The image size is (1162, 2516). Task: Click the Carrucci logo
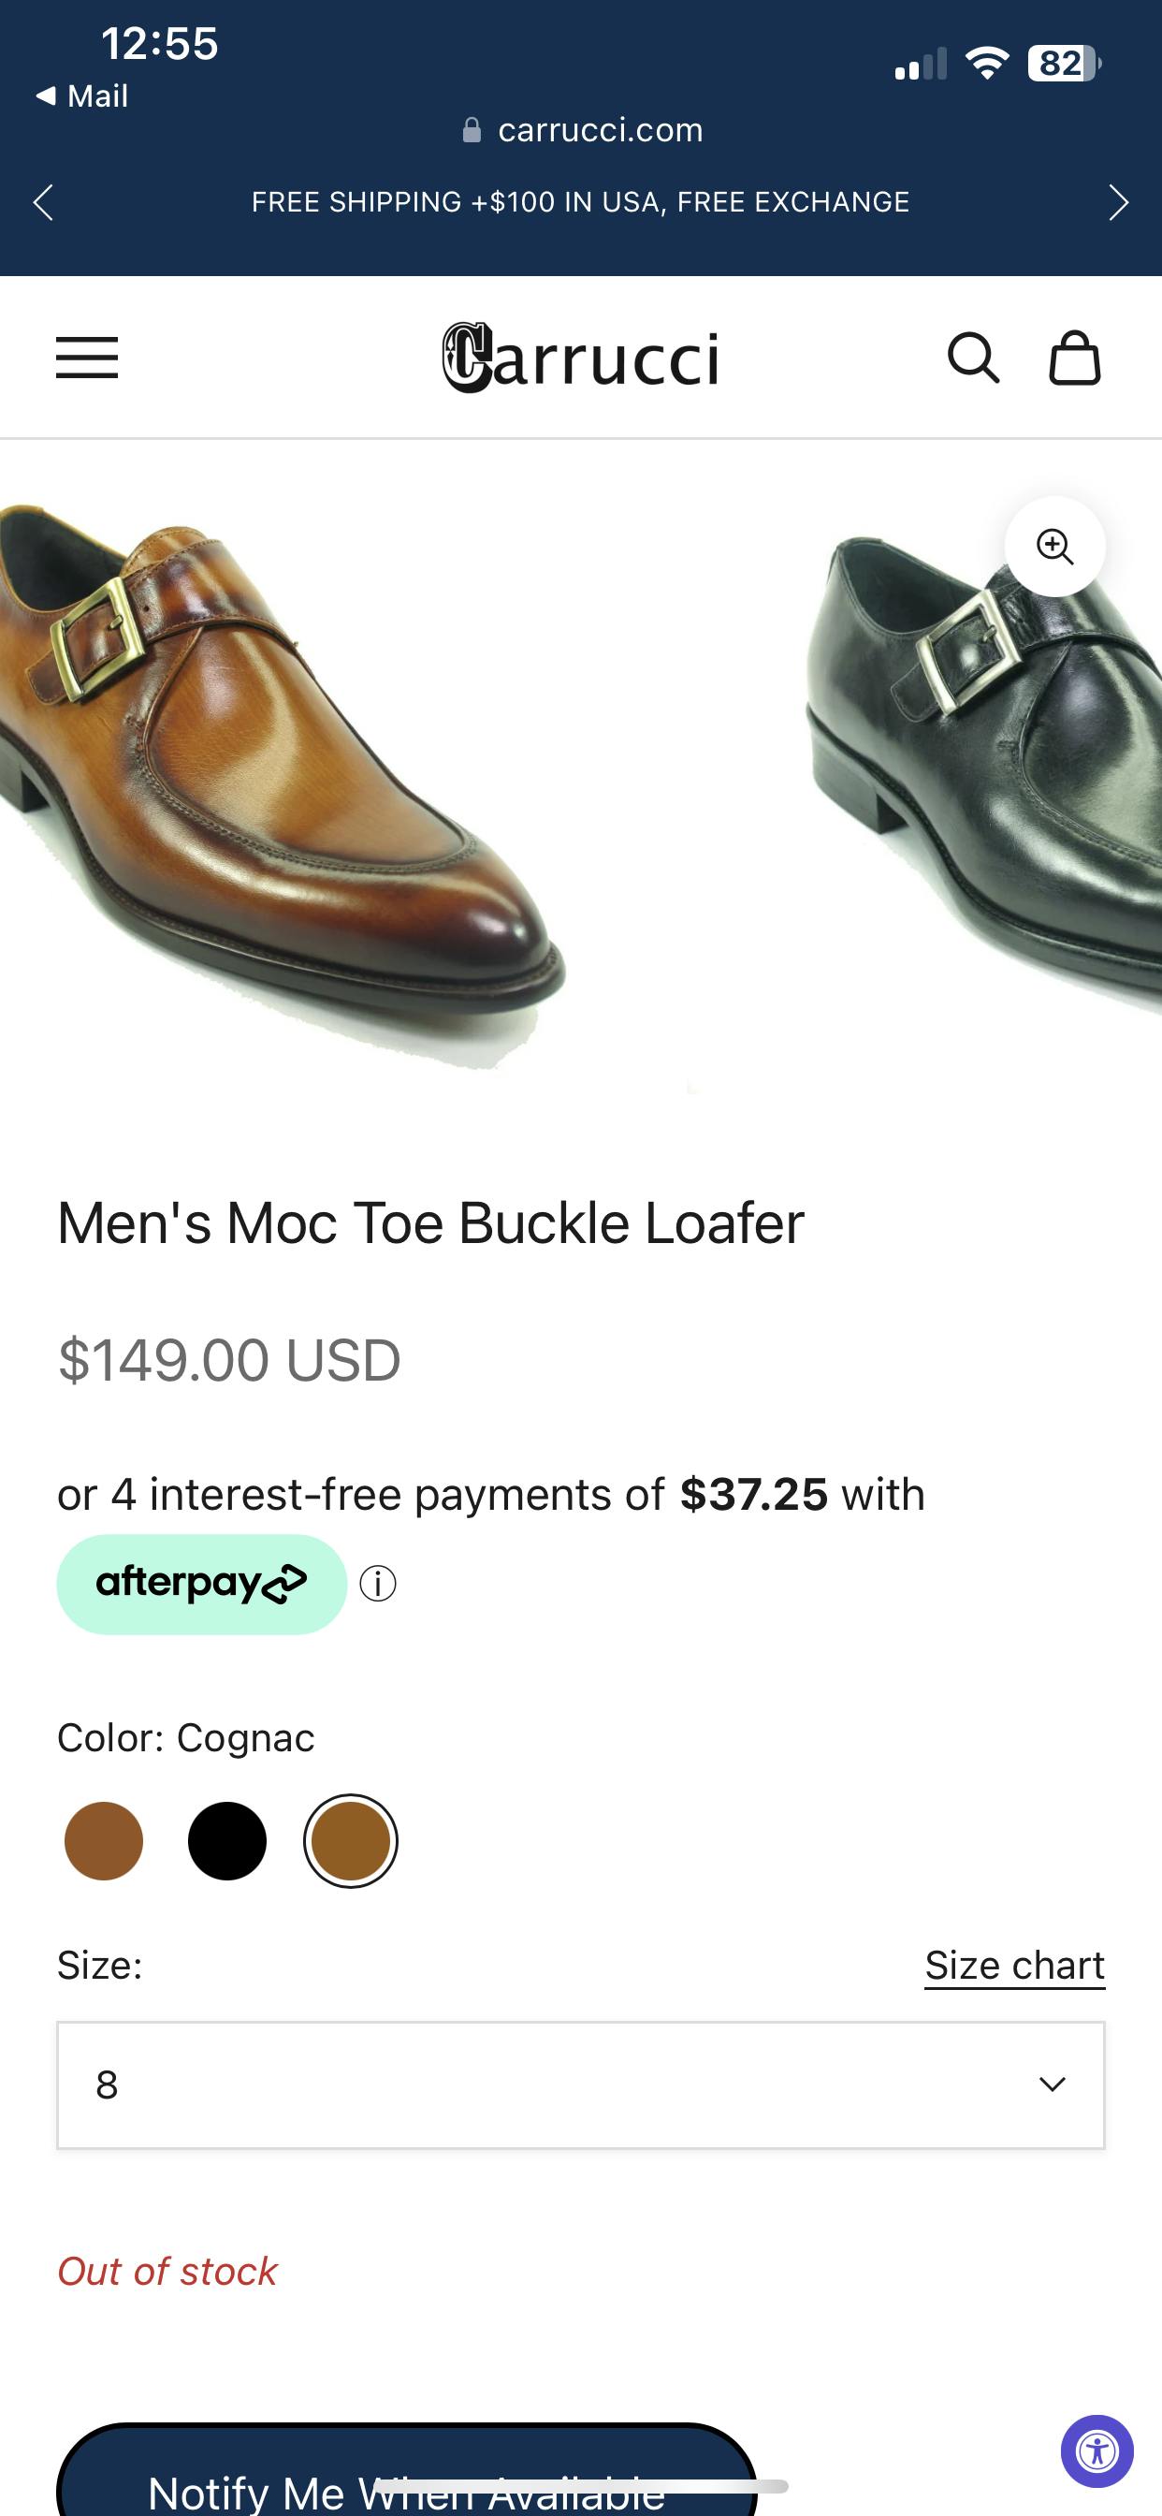pyautogui.click(x=580, y=358)
